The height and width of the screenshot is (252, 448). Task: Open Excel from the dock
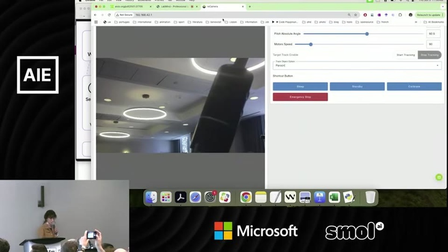334,197
